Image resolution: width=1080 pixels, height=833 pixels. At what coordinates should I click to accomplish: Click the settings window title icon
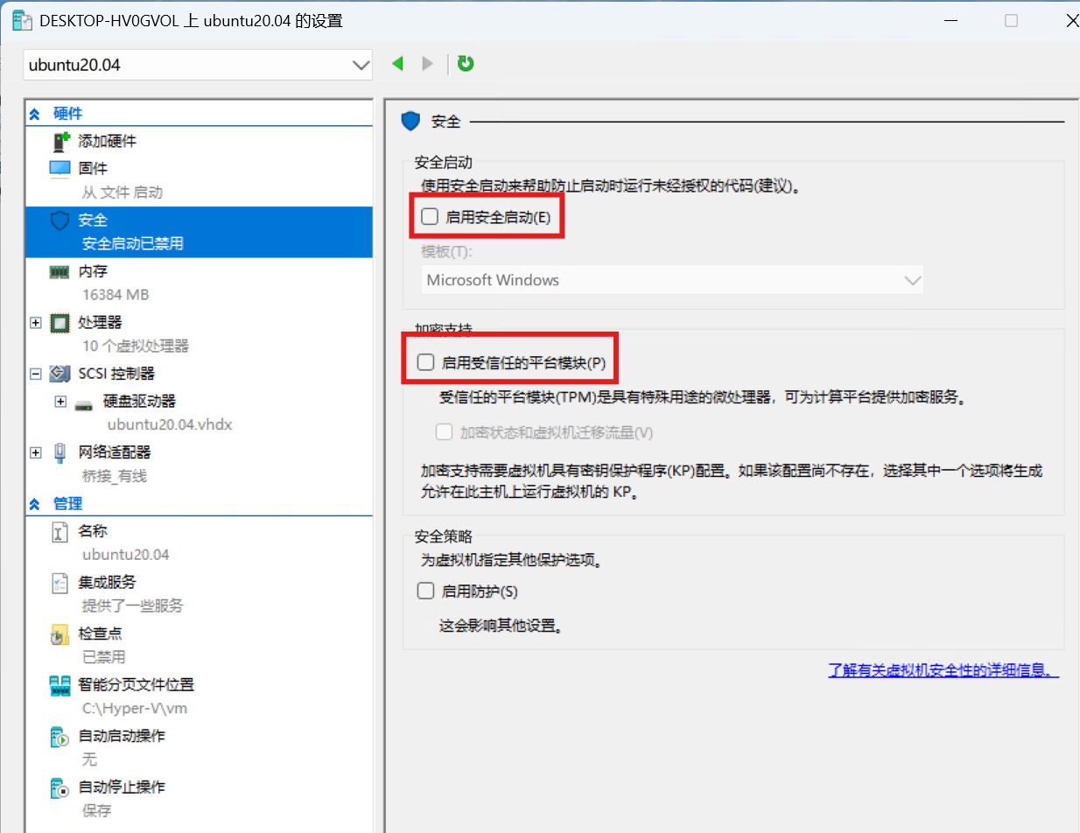[22, 20]
